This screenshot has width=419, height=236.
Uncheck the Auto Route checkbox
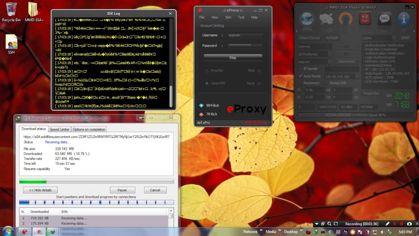[x=301, y=76]
